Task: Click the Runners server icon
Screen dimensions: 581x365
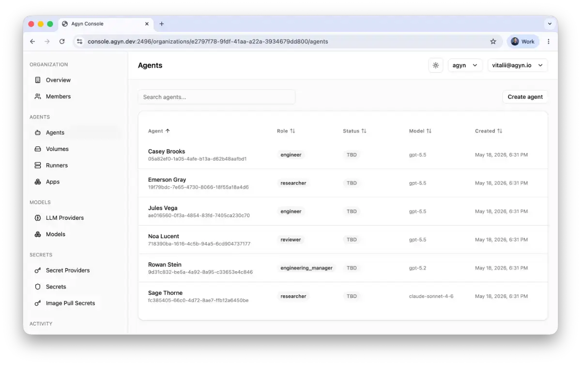Action: [x=38, y=166]
